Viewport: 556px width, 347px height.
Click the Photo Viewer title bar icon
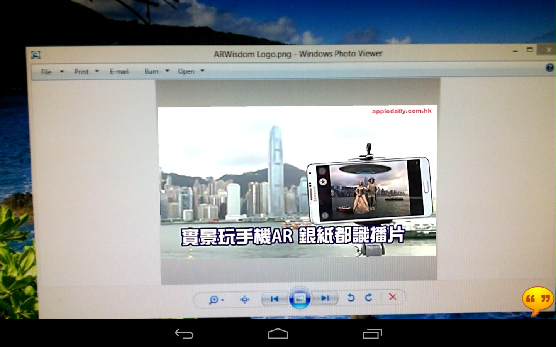(36, 55)
